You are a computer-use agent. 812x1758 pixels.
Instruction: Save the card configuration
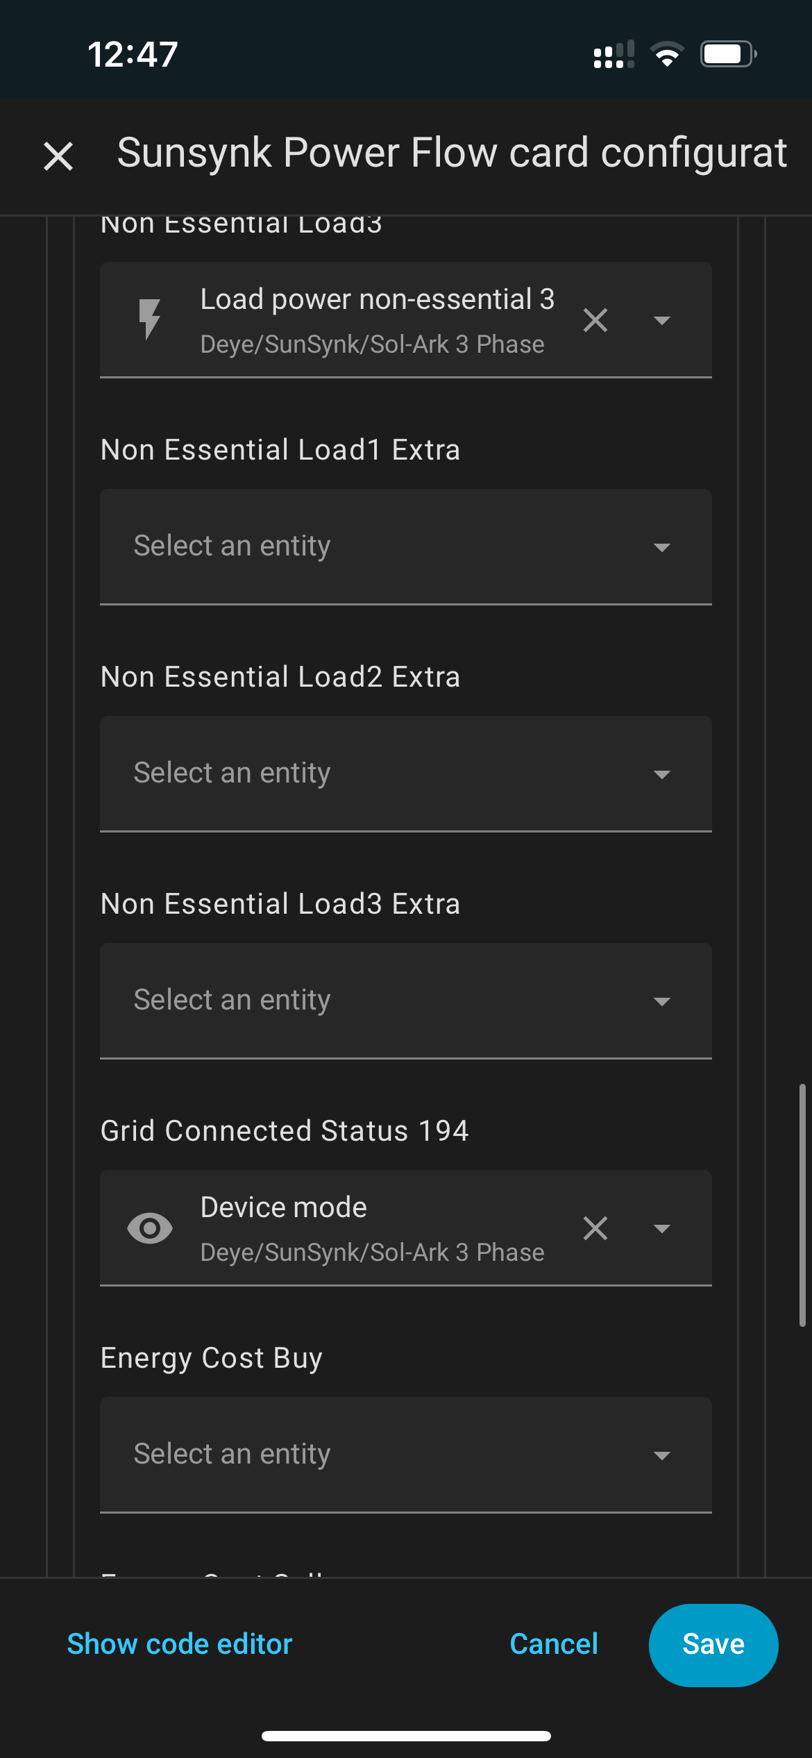[x=713, y=1645]
